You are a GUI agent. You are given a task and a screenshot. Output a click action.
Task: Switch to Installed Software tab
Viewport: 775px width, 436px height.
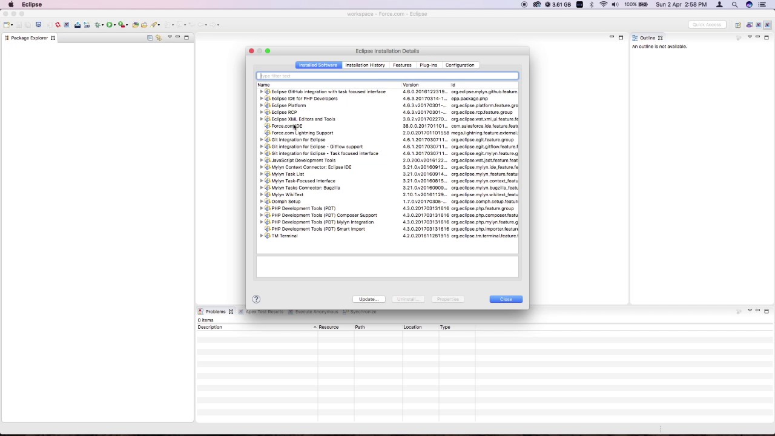(318, 65)
